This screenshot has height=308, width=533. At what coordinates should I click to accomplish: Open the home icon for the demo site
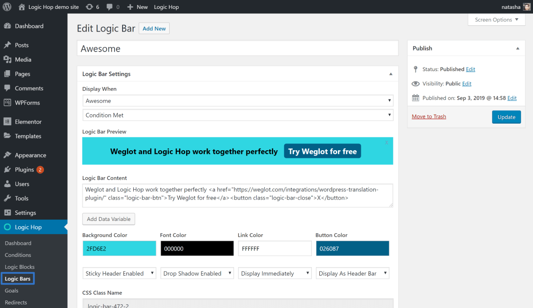[x=22, y=7]
